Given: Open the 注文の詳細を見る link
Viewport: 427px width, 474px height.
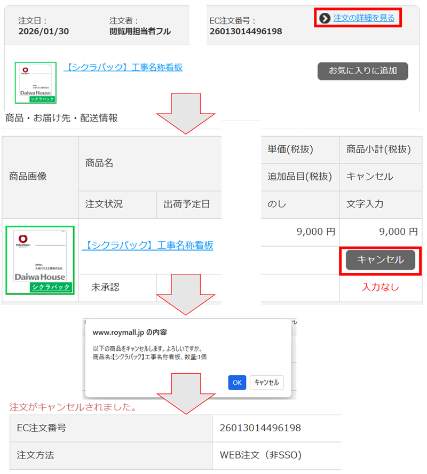Looking at the screenshot, I should (363, 18).
